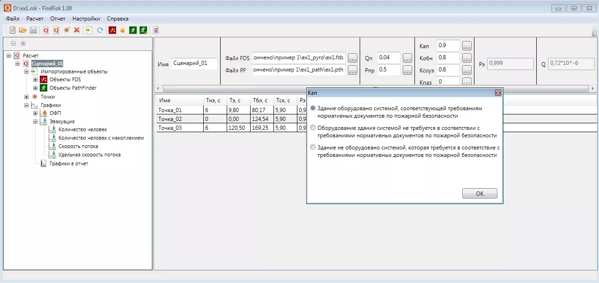Select 'Здание не оборудовано системой' radio option
This screenshot has height=283, width=599.
pyautogui.click(x=313, y=148)
